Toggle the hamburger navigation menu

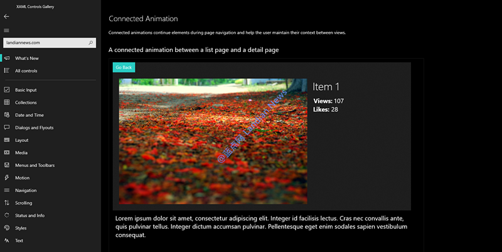6,30
